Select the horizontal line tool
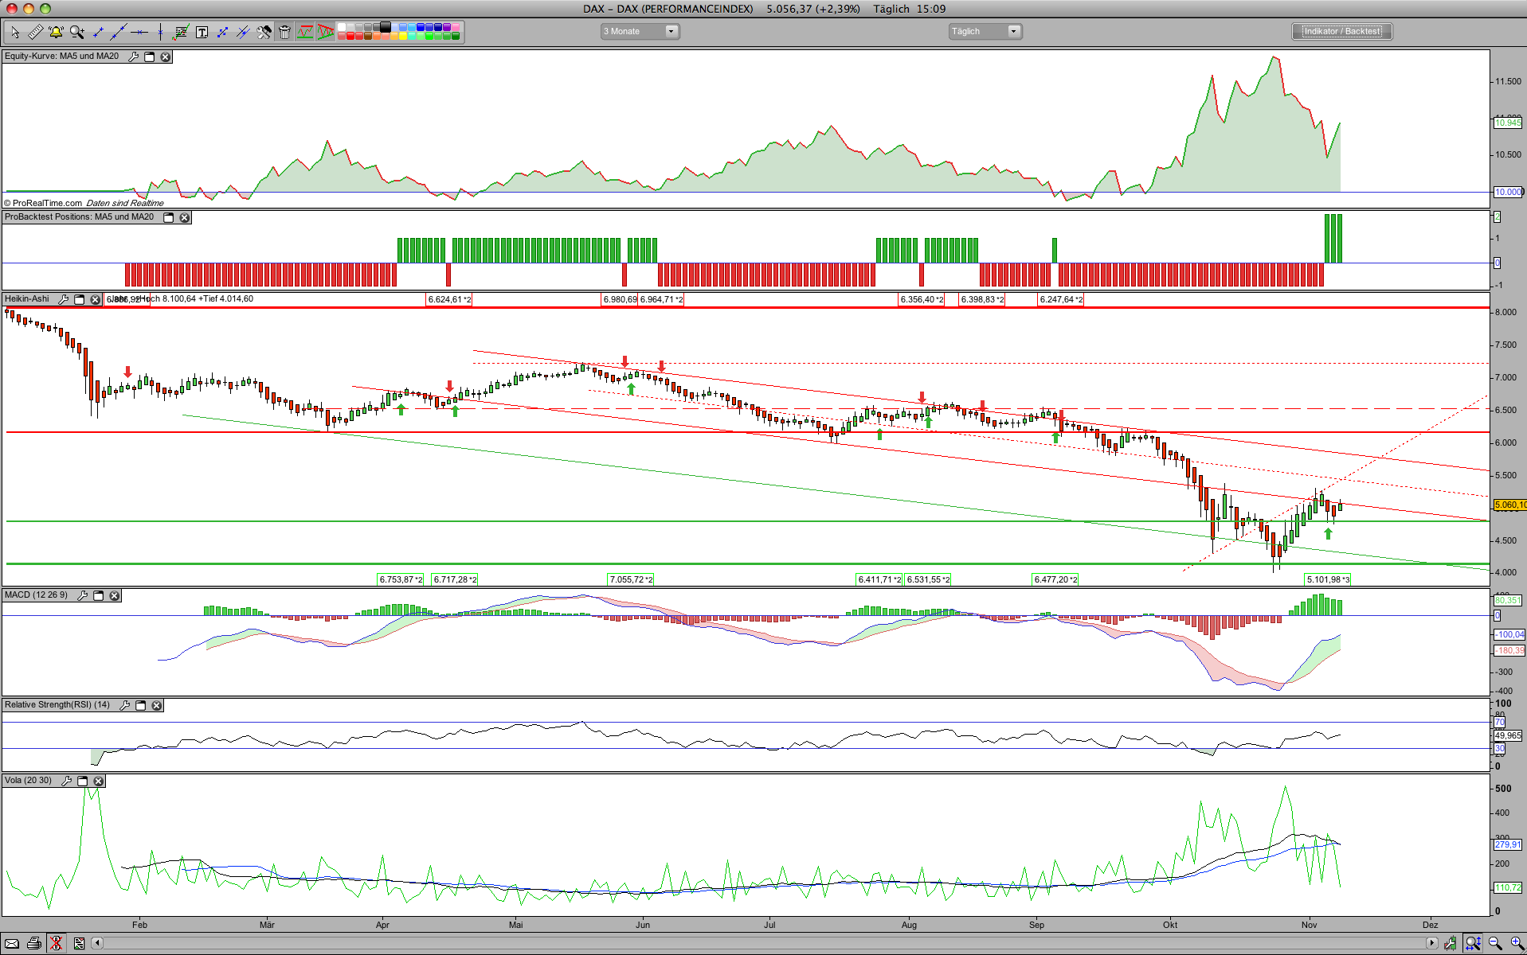The image size is (1527, 955). [x=139, y=32]
